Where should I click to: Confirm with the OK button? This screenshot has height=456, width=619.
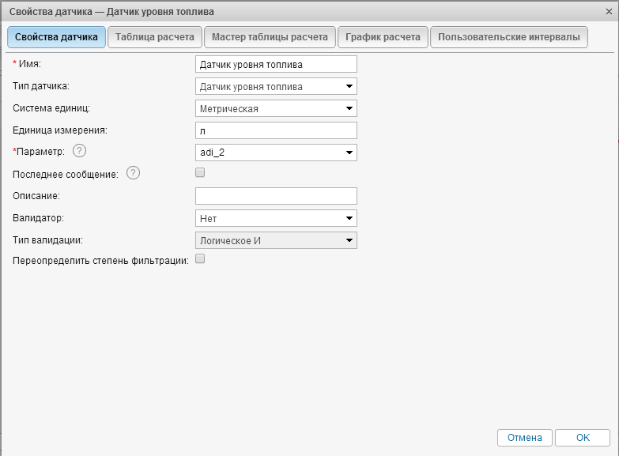tap(583, 438)
